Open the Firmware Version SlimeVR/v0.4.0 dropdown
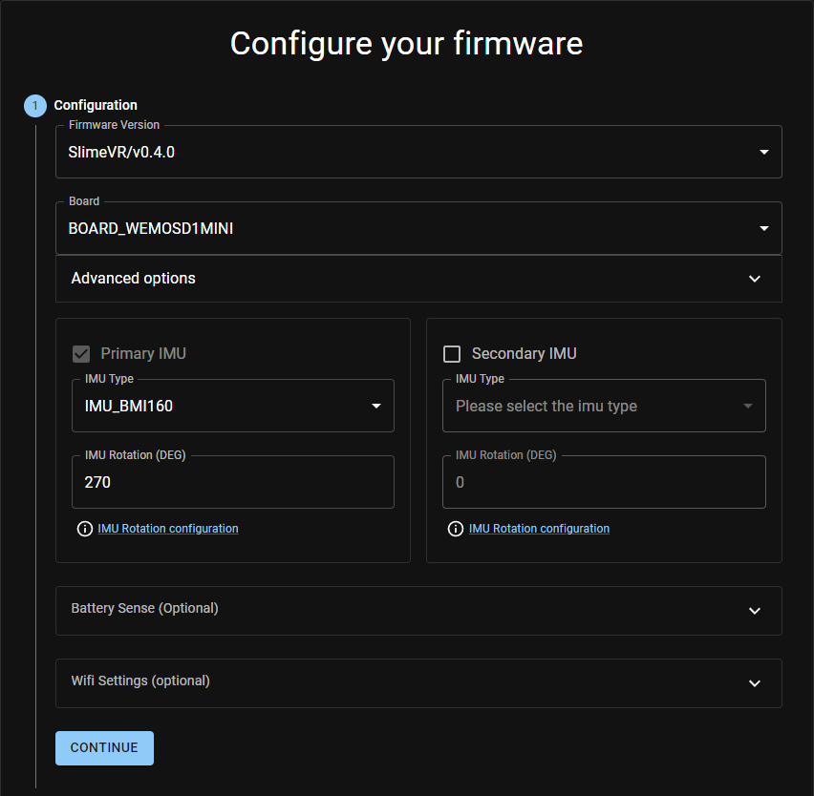Viewport: 814px width, 796px height. 401,153
